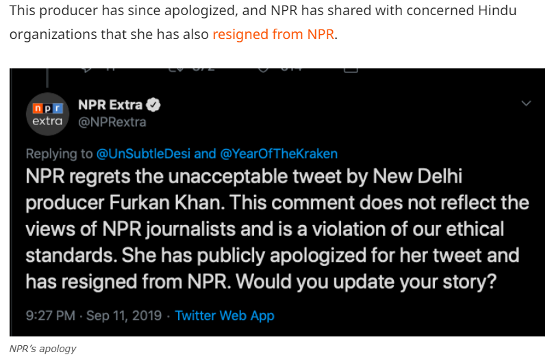Click the cropped reply icon above the tweet
Screen dimensions: 552x359
[x=88, y=69]
